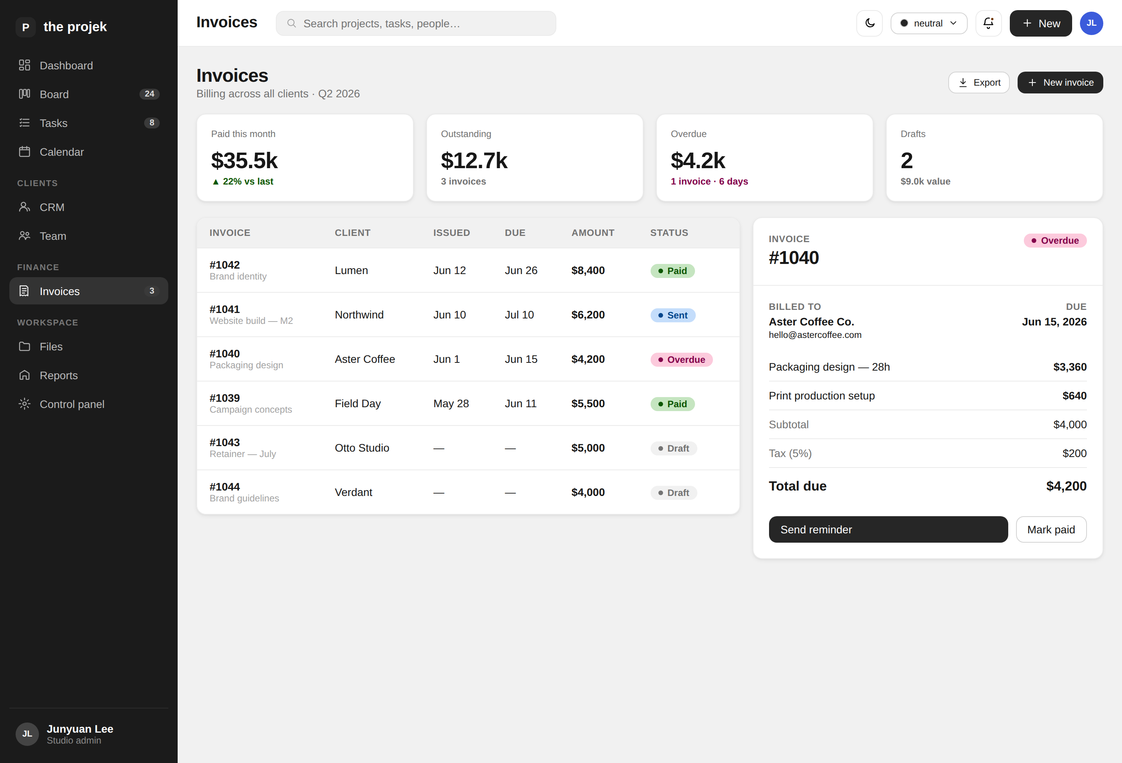The image size is (1122, 763).
Task: Click the Paid status on Lumen row
Action: pyautogui.click(x=672, y=271)
